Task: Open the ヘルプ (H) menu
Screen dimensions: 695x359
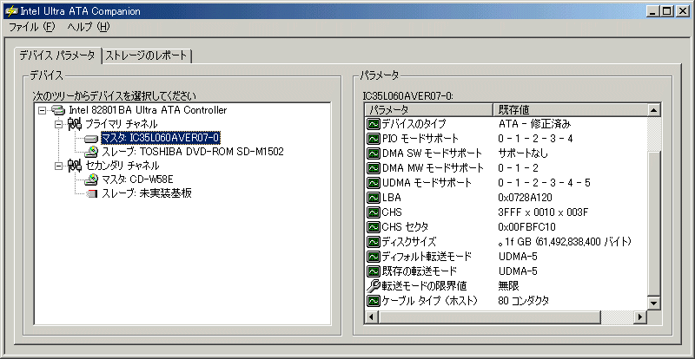Action: [x=88, y=27]
